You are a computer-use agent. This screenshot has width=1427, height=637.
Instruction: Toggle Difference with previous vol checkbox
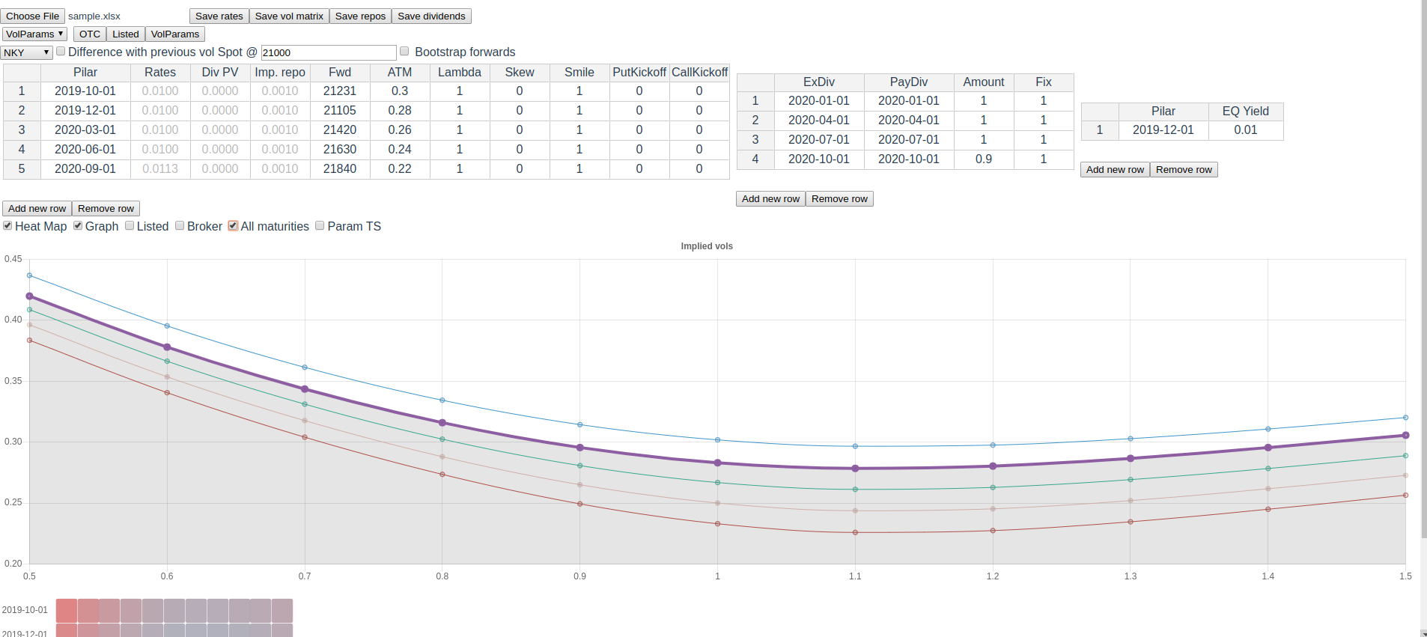click(61, 51)
